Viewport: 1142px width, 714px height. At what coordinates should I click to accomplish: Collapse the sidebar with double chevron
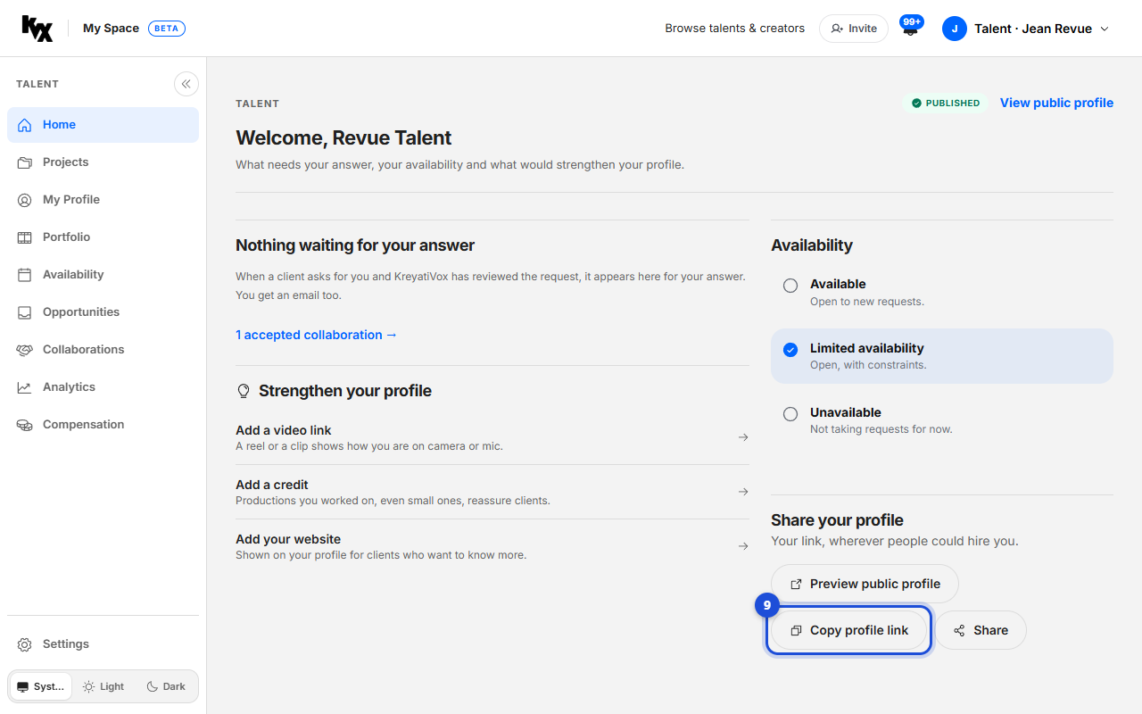click(x=186, y=84)
